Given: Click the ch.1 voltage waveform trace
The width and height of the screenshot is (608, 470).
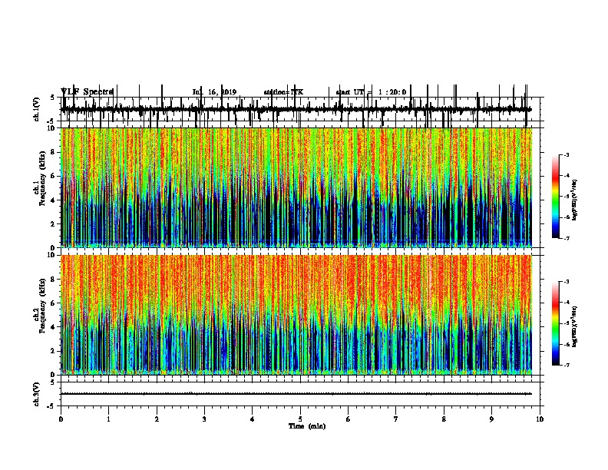Looking at the screenshot, I should pos(296,109).
